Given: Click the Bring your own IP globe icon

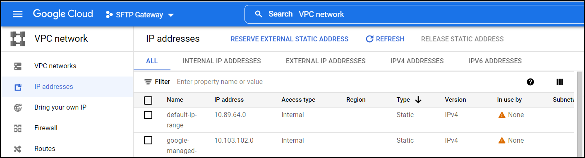Looking at the screenshot, I should pos(18,108).
